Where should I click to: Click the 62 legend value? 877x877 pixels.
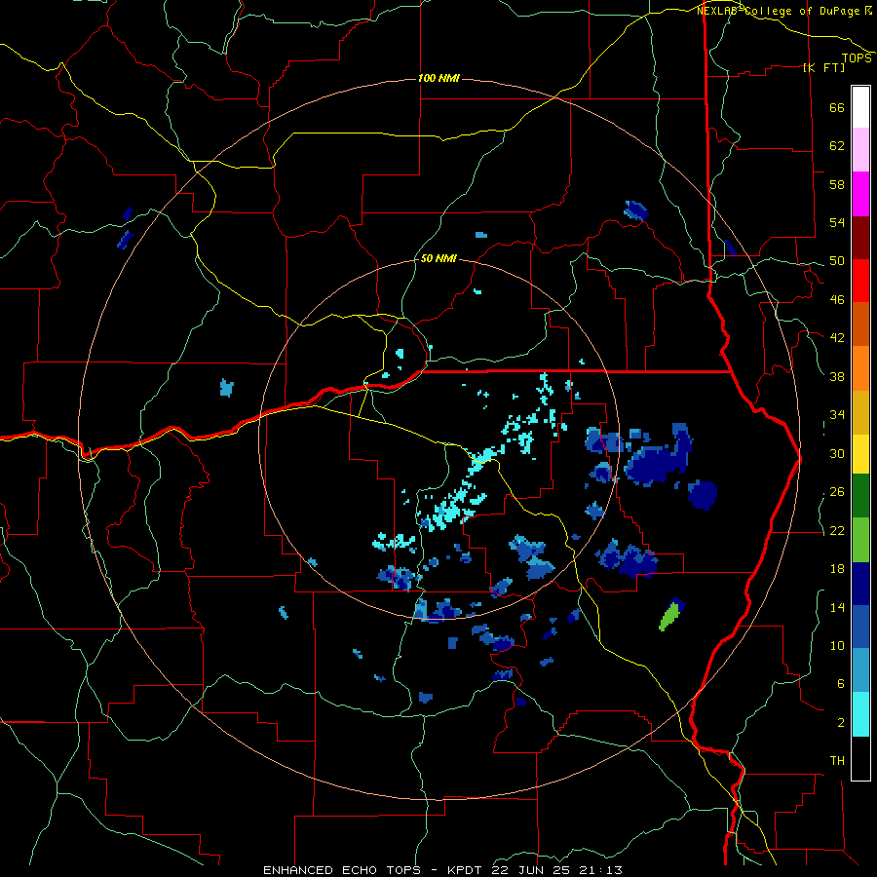(x=837, y=146)
